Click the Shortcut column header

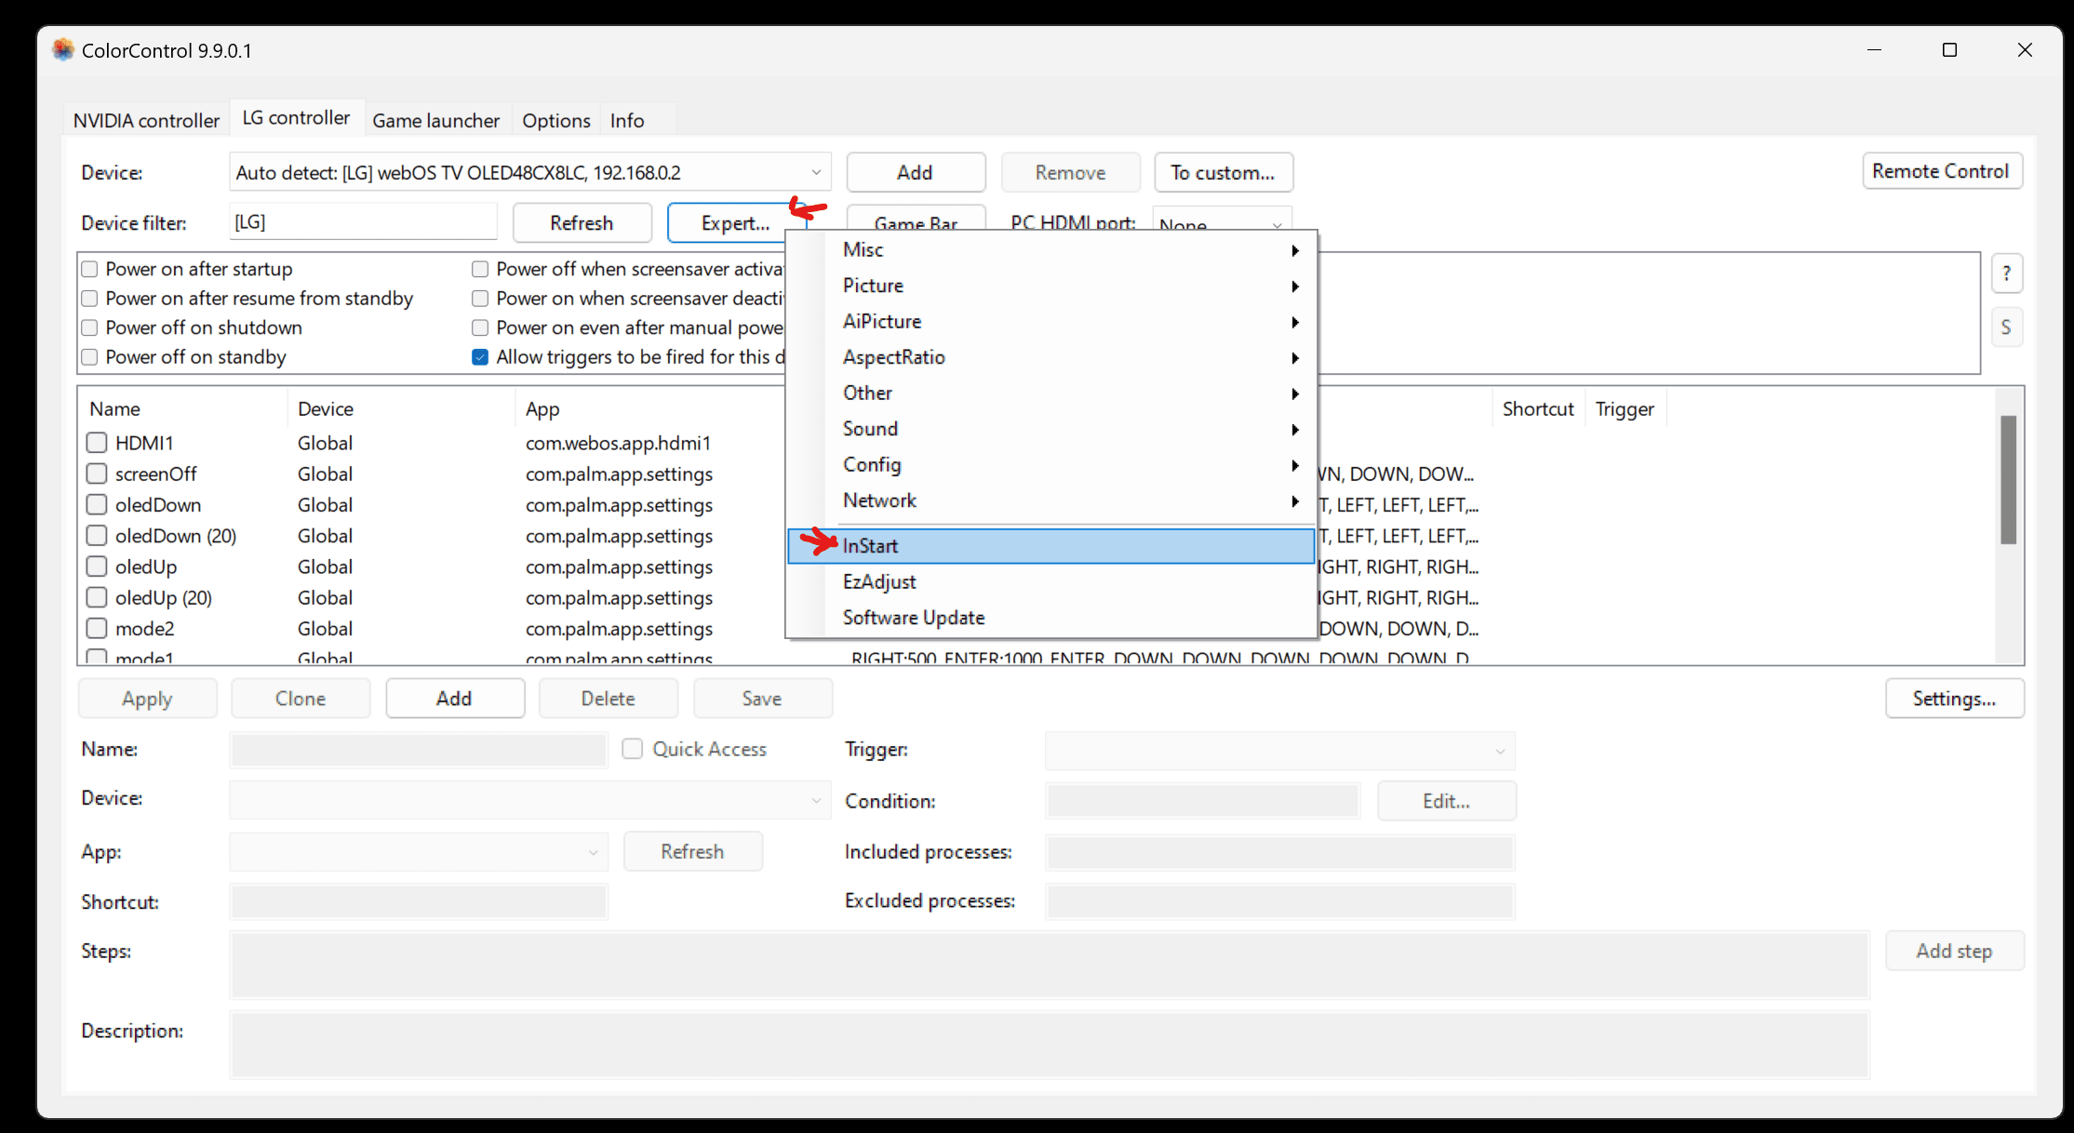click(x=1538, y=409)
